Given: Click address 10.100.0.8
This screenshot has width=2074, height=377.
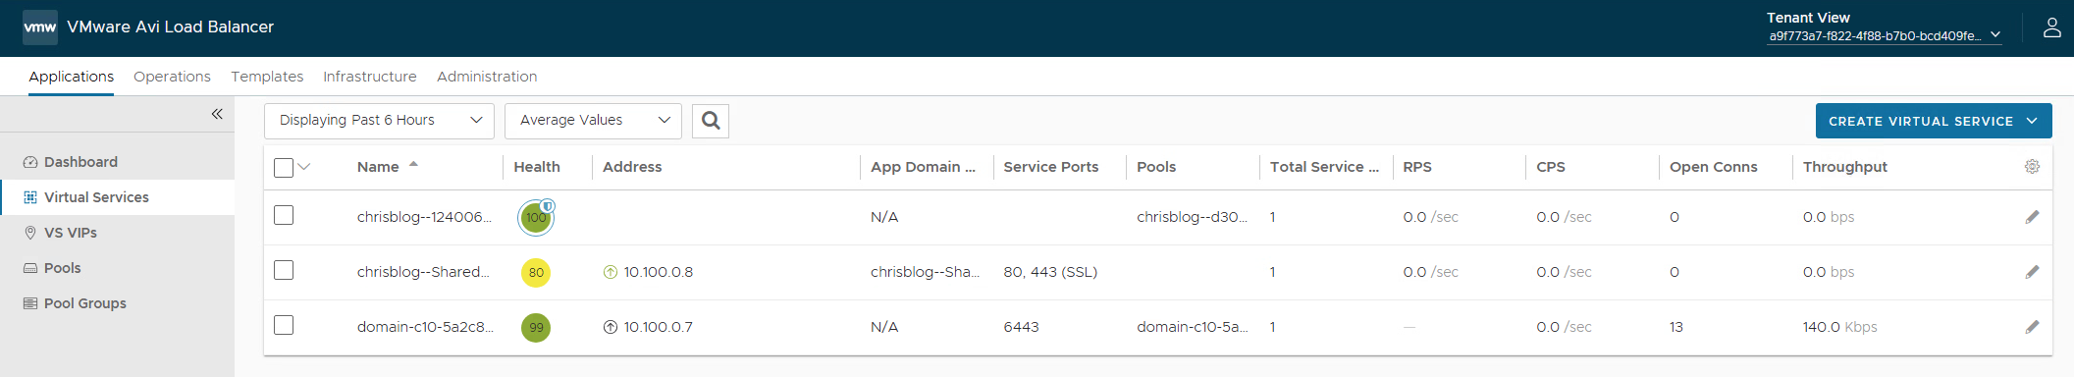Looking at the screenshot, I should point(659,272).
